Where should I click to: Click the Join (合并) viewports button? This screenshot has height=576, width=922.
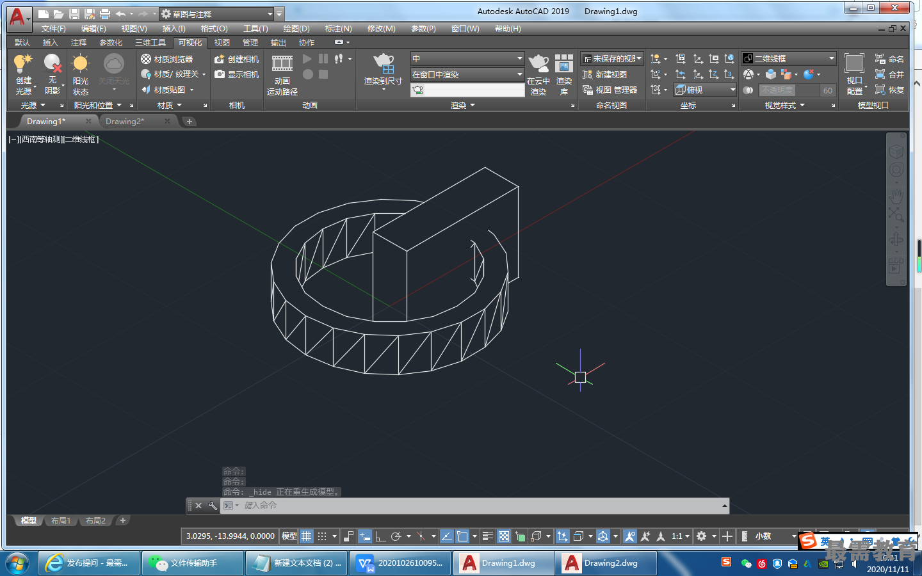(889, 74)
